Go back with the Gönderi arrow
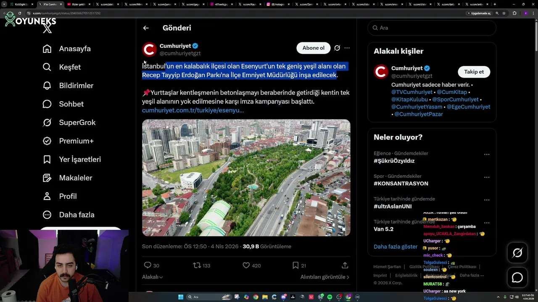538x302 pixels. click(146, 28)
